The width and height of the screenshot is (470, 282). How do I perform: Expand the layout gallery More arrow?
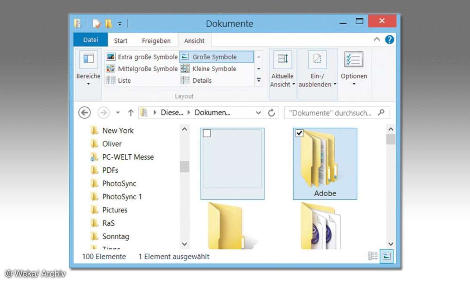(x=258, y=80)
